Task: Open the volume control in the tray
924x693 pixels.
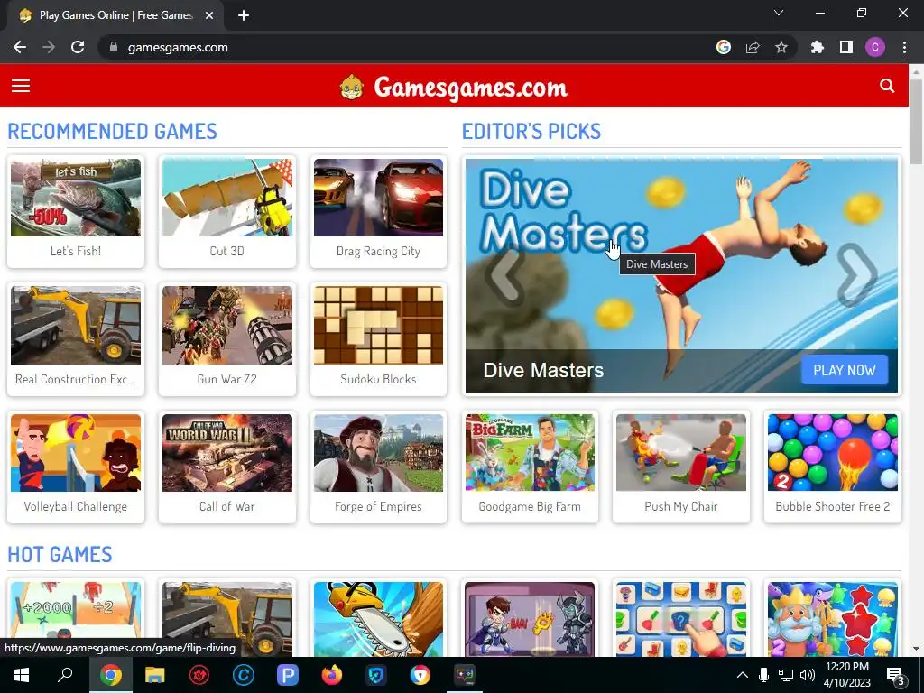Action: click(x=808, y=675)
